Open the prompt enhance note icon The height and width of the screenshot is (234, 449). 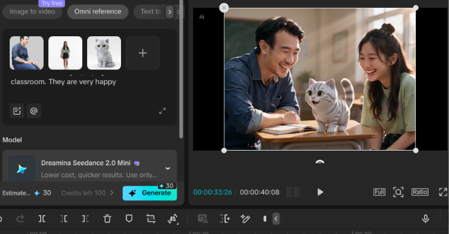pyautogui.click(x=17, y=111)
